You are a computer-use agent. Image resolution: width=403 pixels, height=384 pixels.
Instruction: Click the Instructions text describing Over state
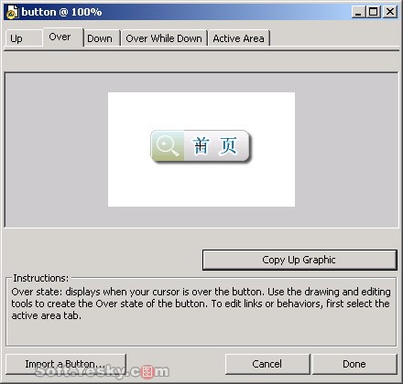click(201, 304)
